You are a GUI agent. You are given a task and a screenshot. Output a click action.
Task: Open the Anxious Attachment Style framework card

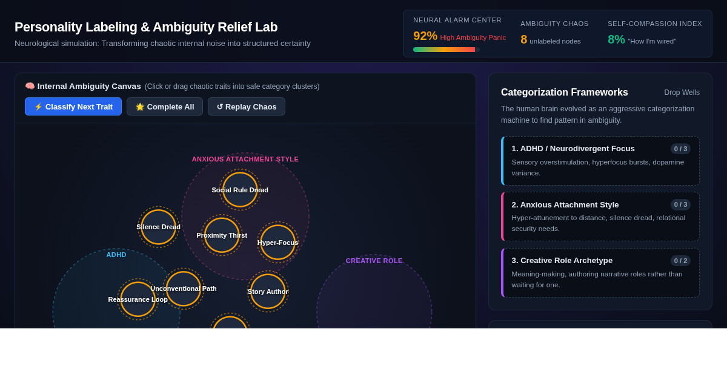click(x=600, y=217)
